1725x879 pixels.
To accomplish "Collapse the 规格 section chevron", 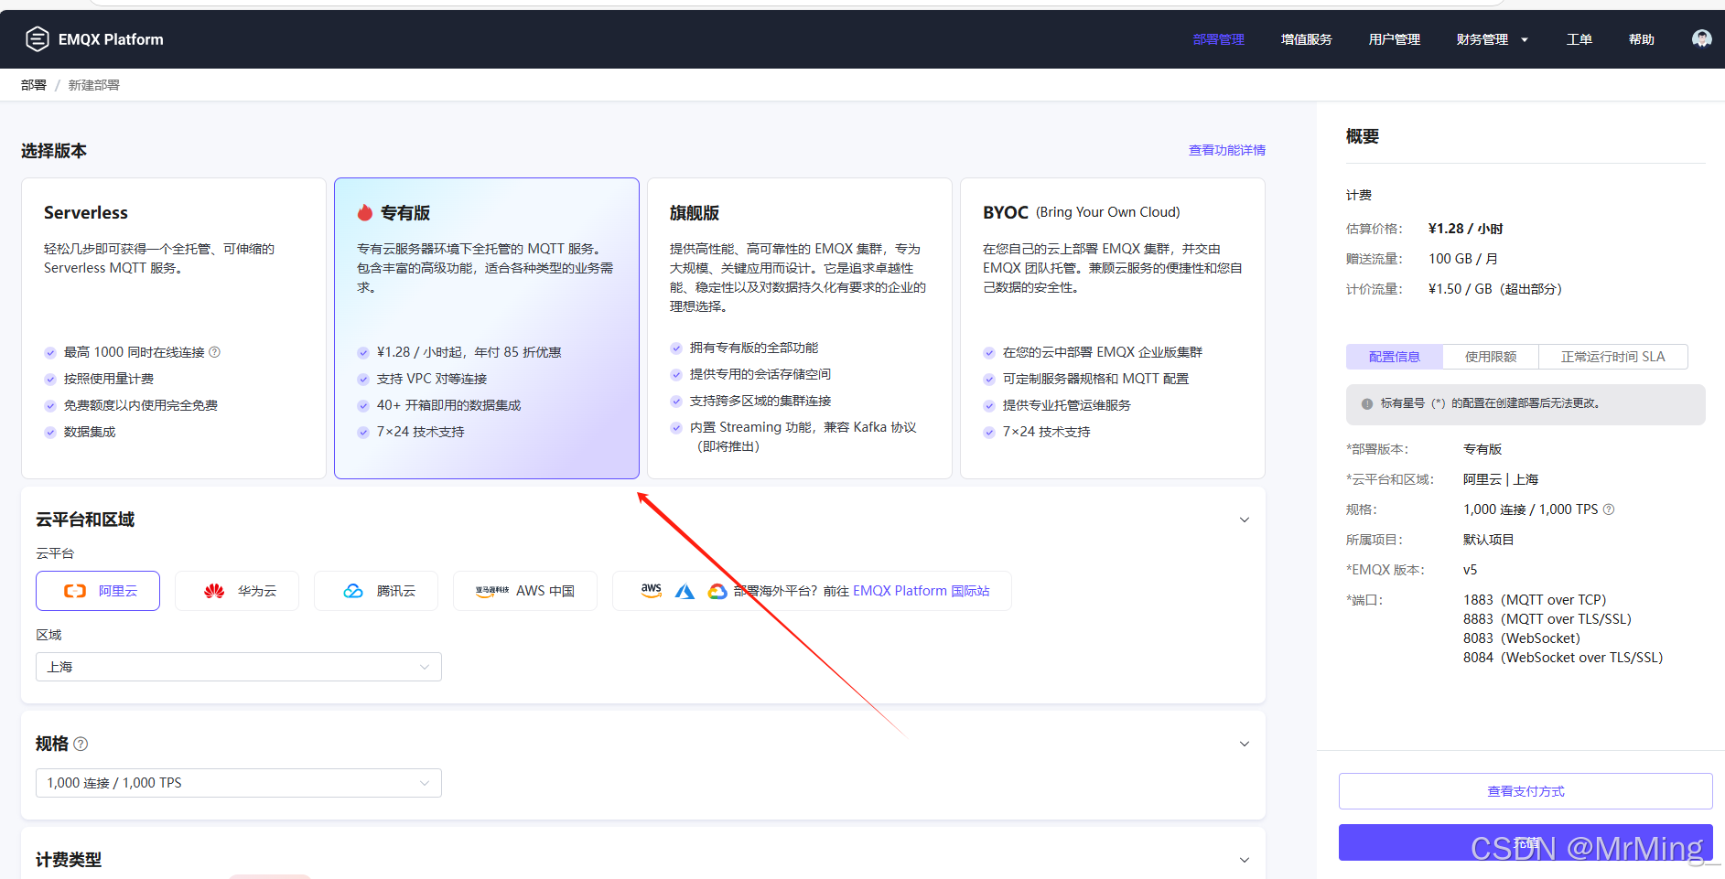I will 1245,744.
